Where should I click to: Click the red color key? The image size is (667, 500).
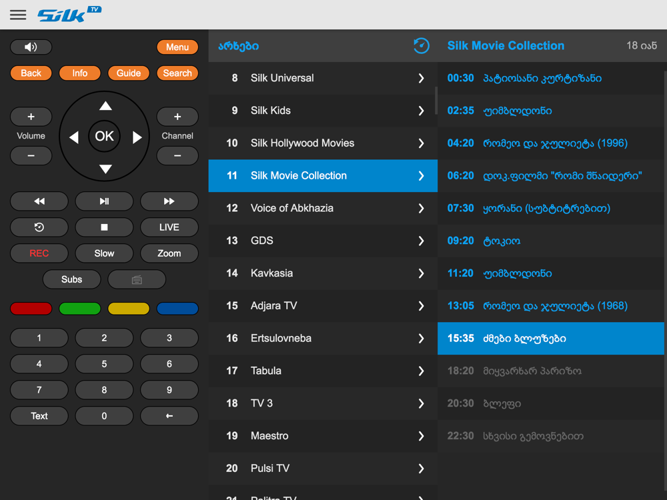[31, 308]
